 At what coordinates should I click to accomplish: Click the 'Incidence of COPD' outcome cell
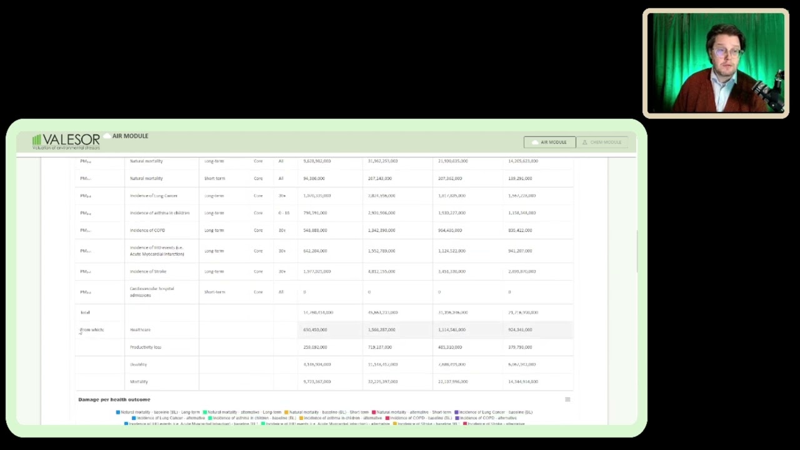pos(147,231)
